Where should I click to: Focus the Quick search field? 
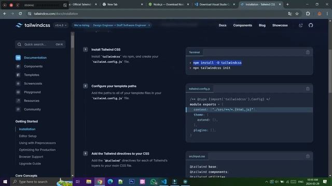(x=40, y=44)
